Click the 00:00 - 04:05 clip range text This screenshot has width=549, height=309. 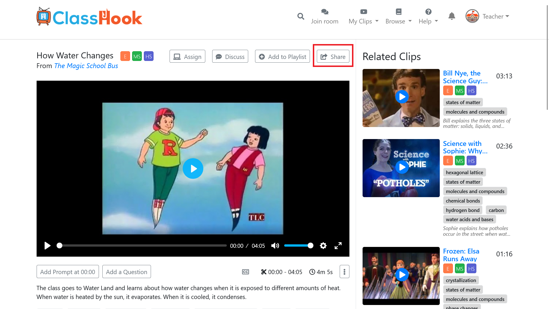point(285,272)
